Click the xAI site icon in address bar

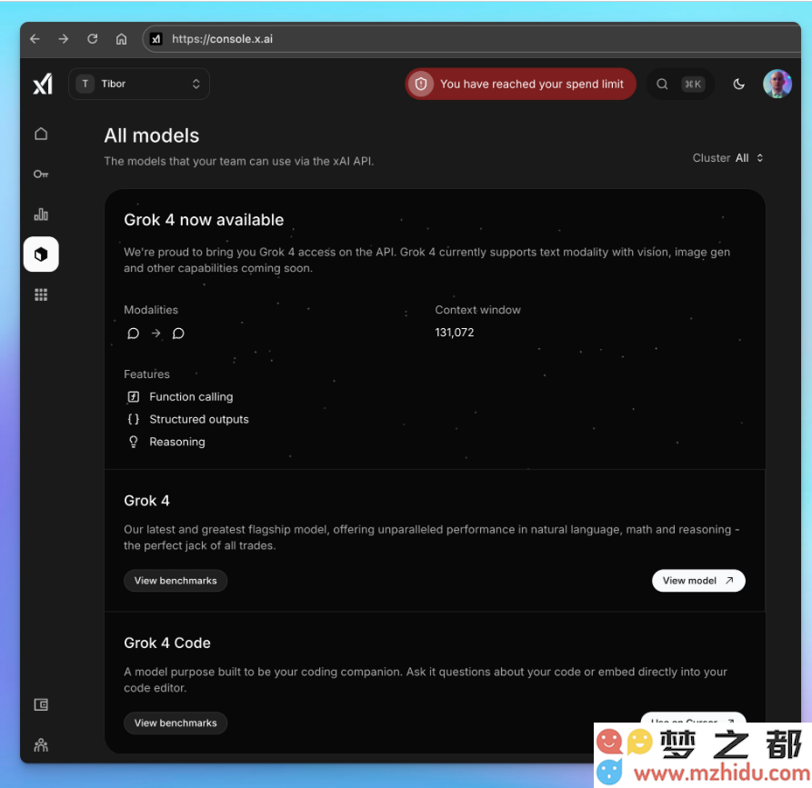click(155, 39)
